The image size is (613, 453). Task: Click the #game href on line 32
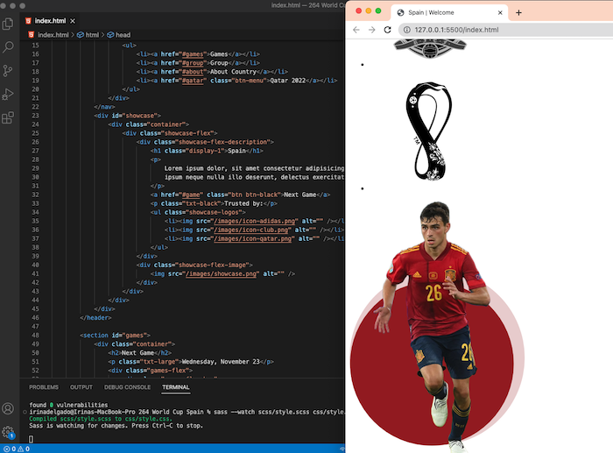(191, 195)
